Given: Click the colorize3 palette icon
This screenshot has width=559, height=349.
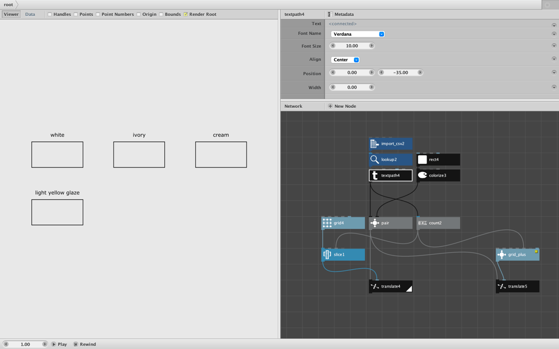Looking at the screenshot, I should click(422, 175).
